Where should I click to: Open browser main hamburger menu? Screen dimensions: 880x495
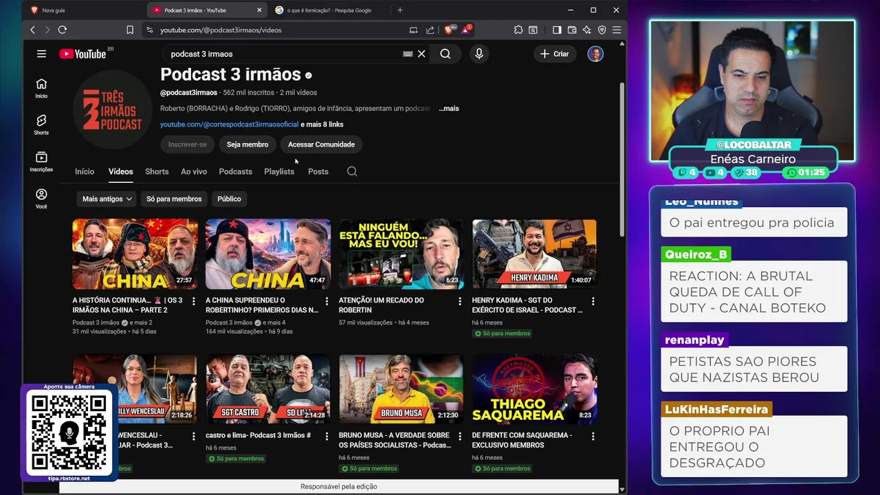coord(617,30)
